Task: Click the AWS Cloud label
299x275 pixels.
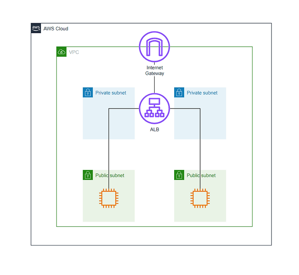Action: pos(56,29)
